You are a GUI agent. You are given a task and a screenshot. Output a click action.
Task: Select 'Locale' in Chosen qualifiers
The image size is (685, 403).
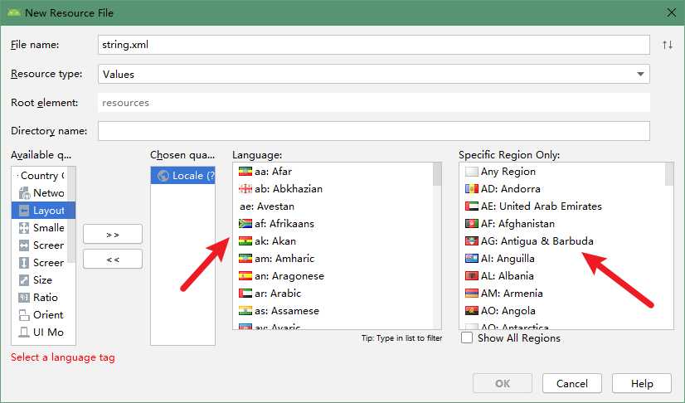(182, 176)
